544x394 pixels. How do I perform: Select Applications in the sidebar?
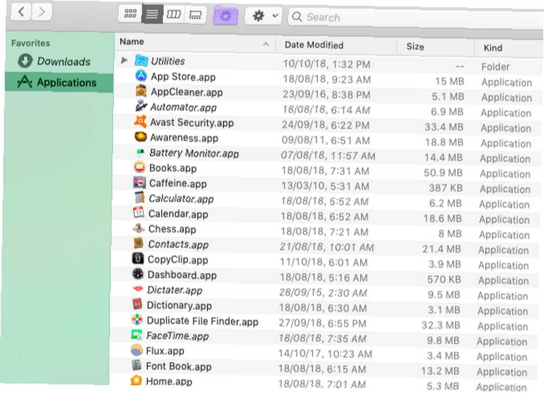[x=59, y=82]
